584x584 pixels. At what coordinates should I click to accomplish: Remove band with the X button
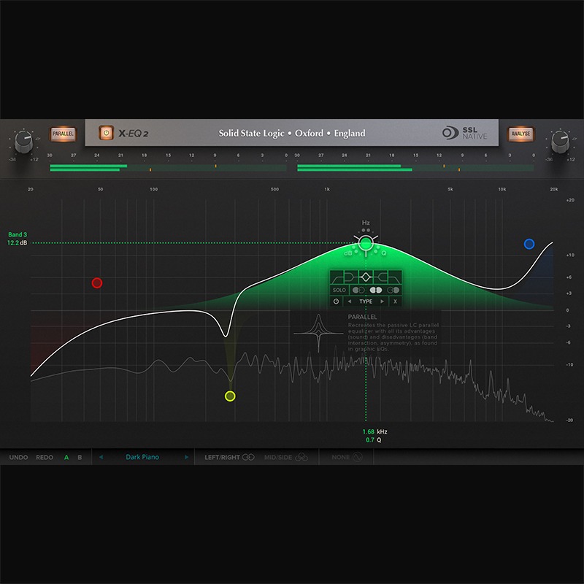click(395, 301)
